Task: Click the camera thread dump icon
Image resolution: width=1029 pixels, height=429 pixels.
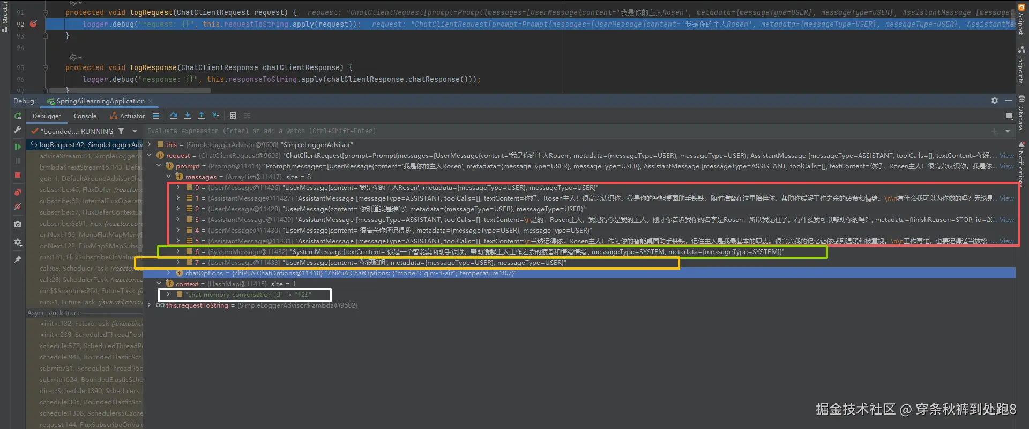Action: pos(18,225)
